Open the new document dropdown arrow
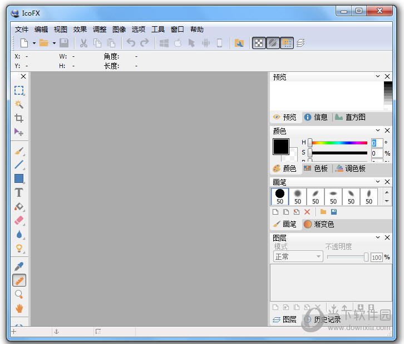Viewport: 404px width, 344px height. (34, 43)
